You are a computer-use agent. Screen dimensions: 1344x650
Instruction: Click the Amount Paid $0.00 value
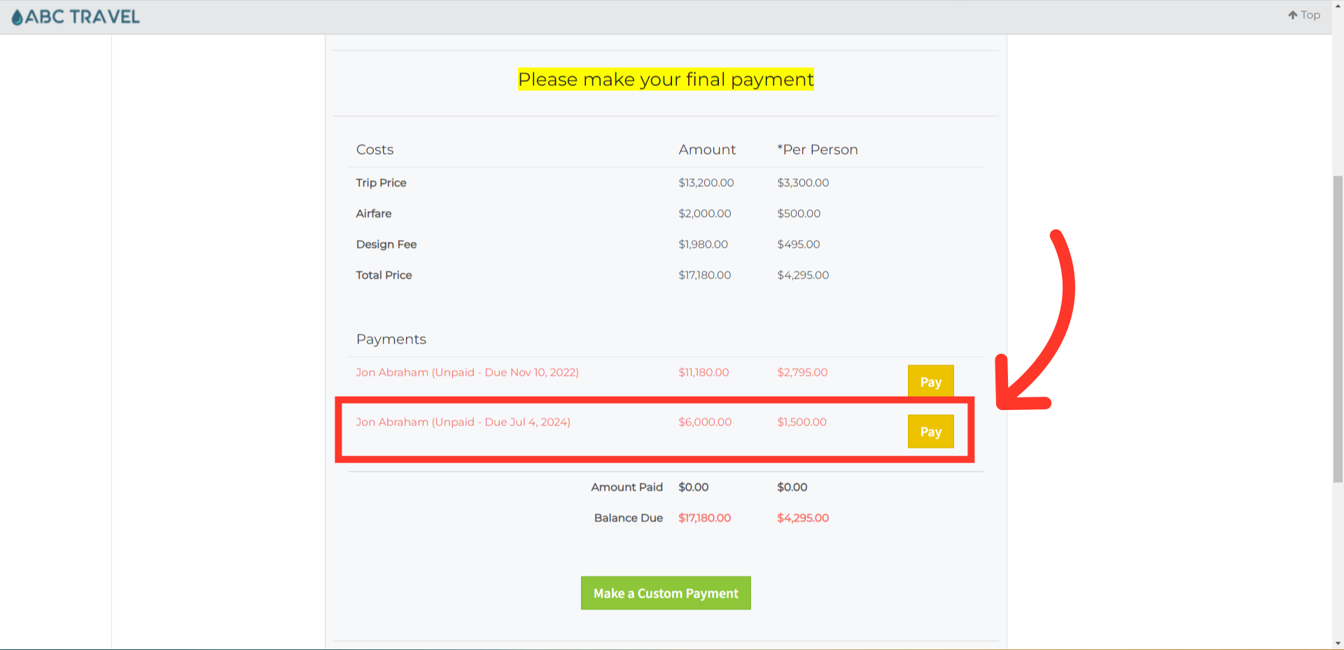[x=693, y=487]
